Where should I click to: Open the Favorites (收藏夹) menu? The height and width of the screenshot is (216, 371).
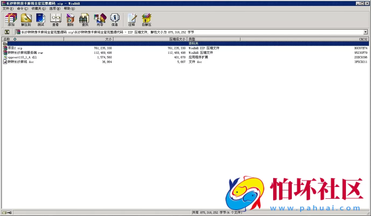[x=38, y=9]
